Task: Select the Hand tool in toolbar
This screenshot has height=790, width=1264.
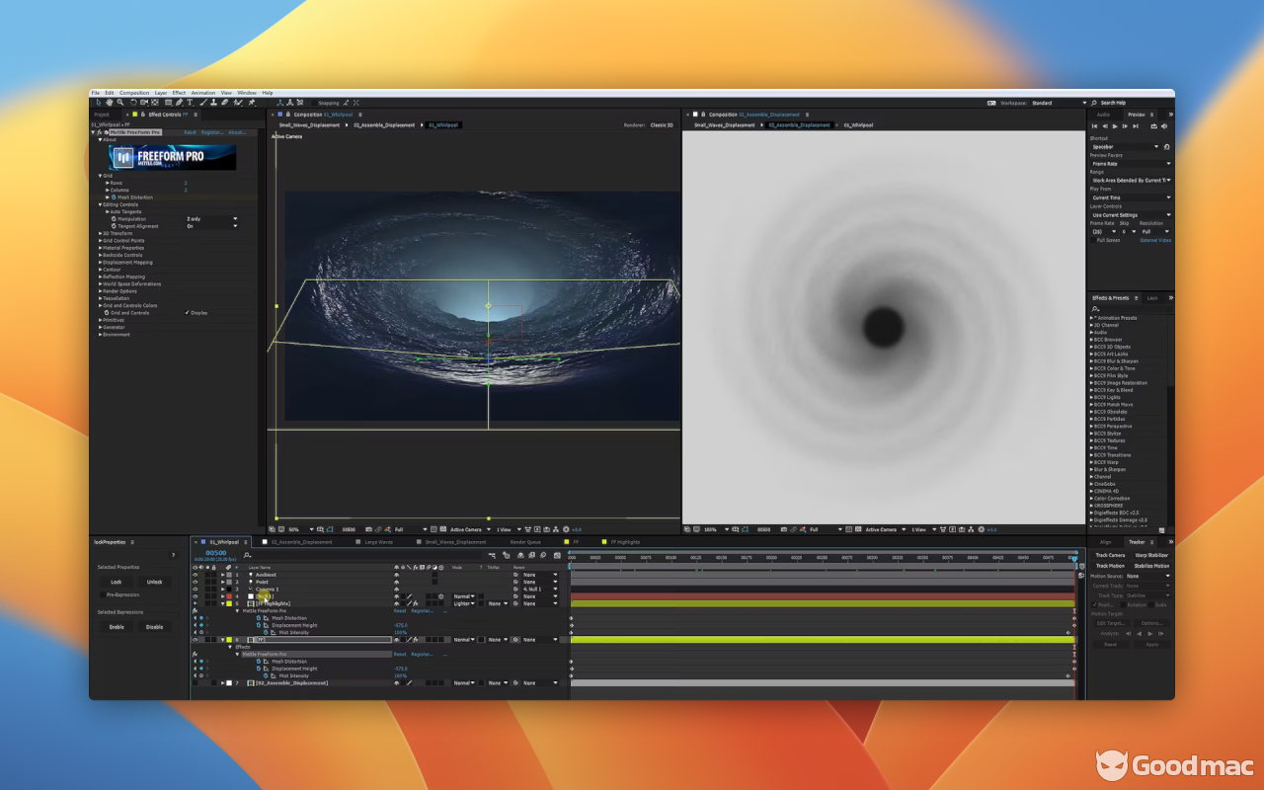Action: tap(109, 103)
